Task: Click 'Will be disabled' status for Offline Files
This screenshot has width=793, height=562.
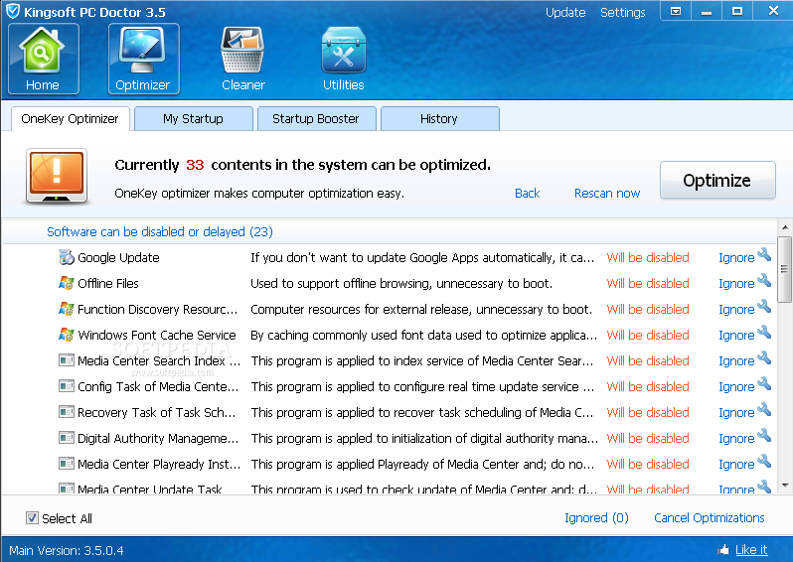Action: [648, 284]
